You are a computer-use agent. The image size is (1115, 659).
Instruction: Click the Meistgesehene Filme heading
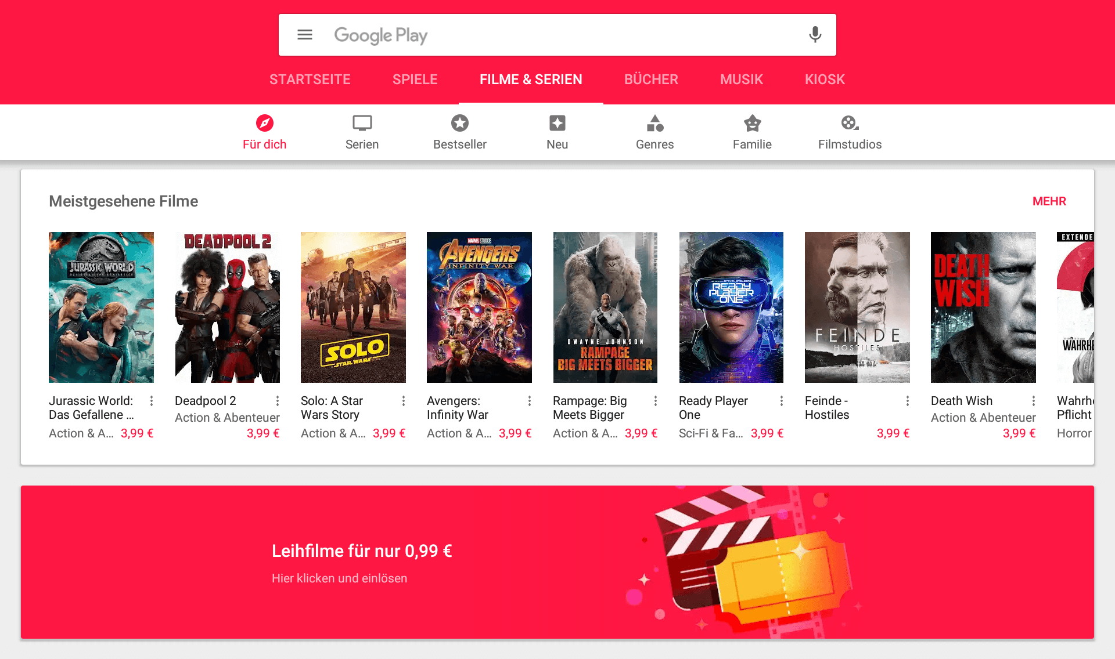click(124, 201)
